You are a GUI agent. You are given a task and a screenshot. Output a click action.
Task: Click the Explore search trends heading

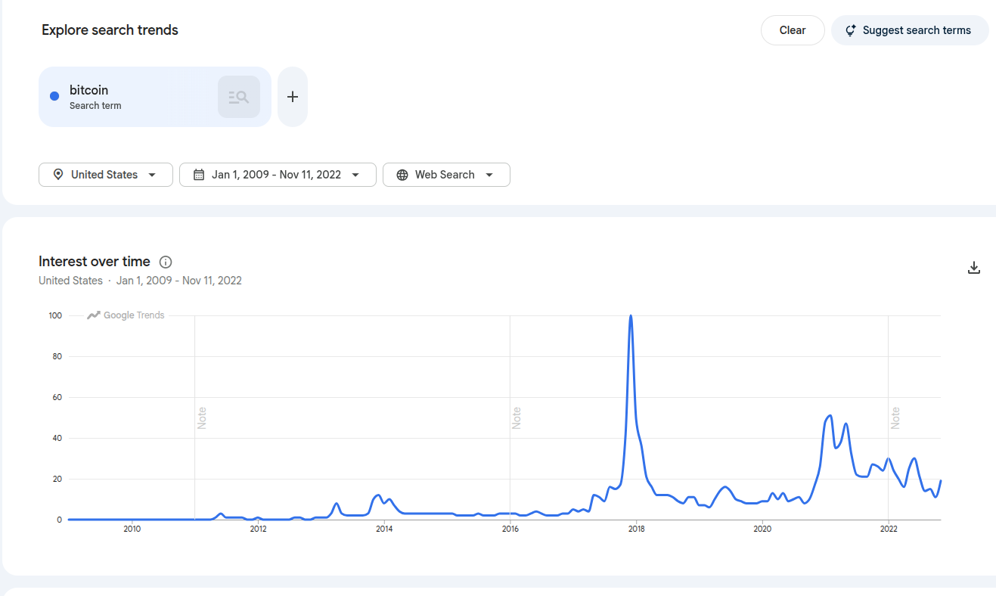pyautogui.click(x=110, y=30)
